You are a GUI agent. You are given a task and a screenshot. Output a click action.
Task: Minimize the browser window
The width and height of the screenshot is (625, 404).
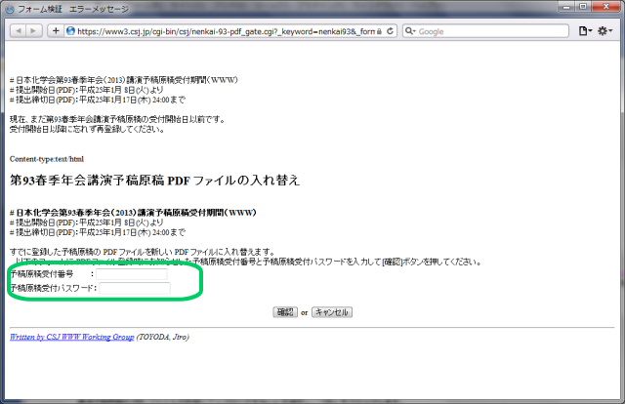coord(566,7)
